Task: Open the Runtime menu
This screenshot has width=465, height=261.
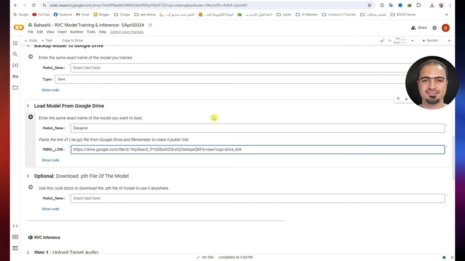Action: 76,32
